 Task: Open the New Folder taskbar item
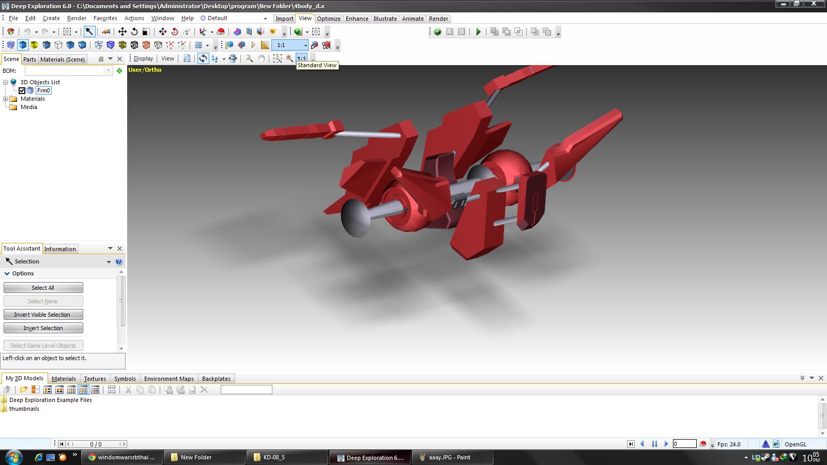point(204,457)
